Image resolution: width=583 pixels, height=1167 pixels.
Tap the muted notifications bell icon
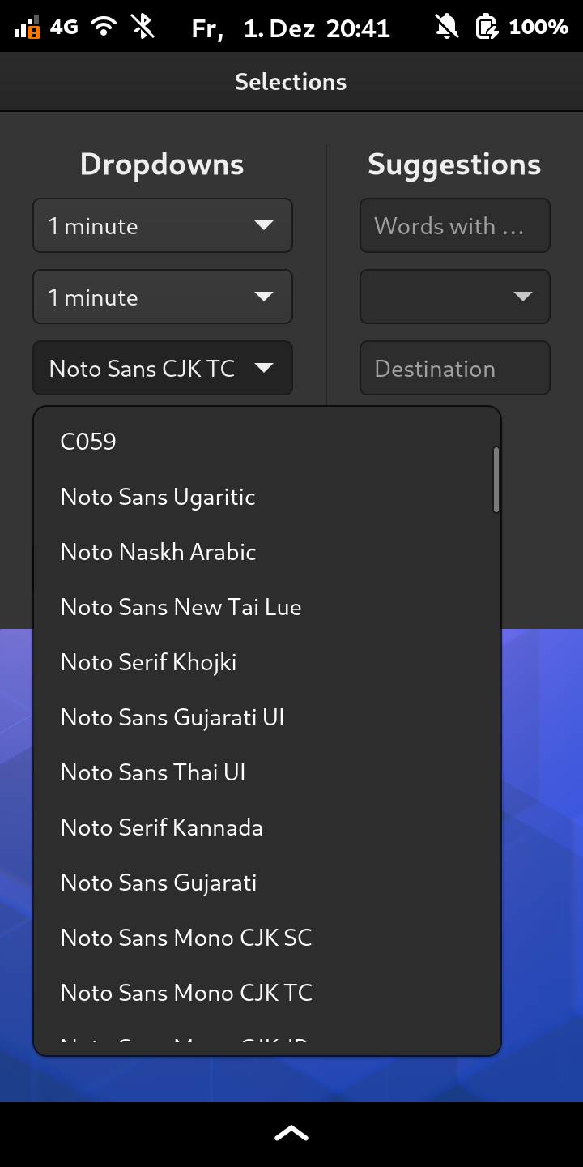click(446, 28)
